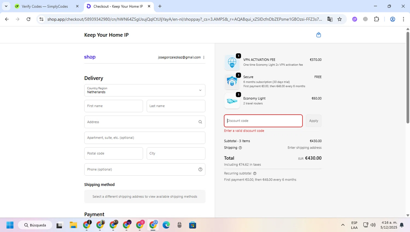Go forward in browser history
This screenshot has height=232, width=410.
(x=17, y=19)
